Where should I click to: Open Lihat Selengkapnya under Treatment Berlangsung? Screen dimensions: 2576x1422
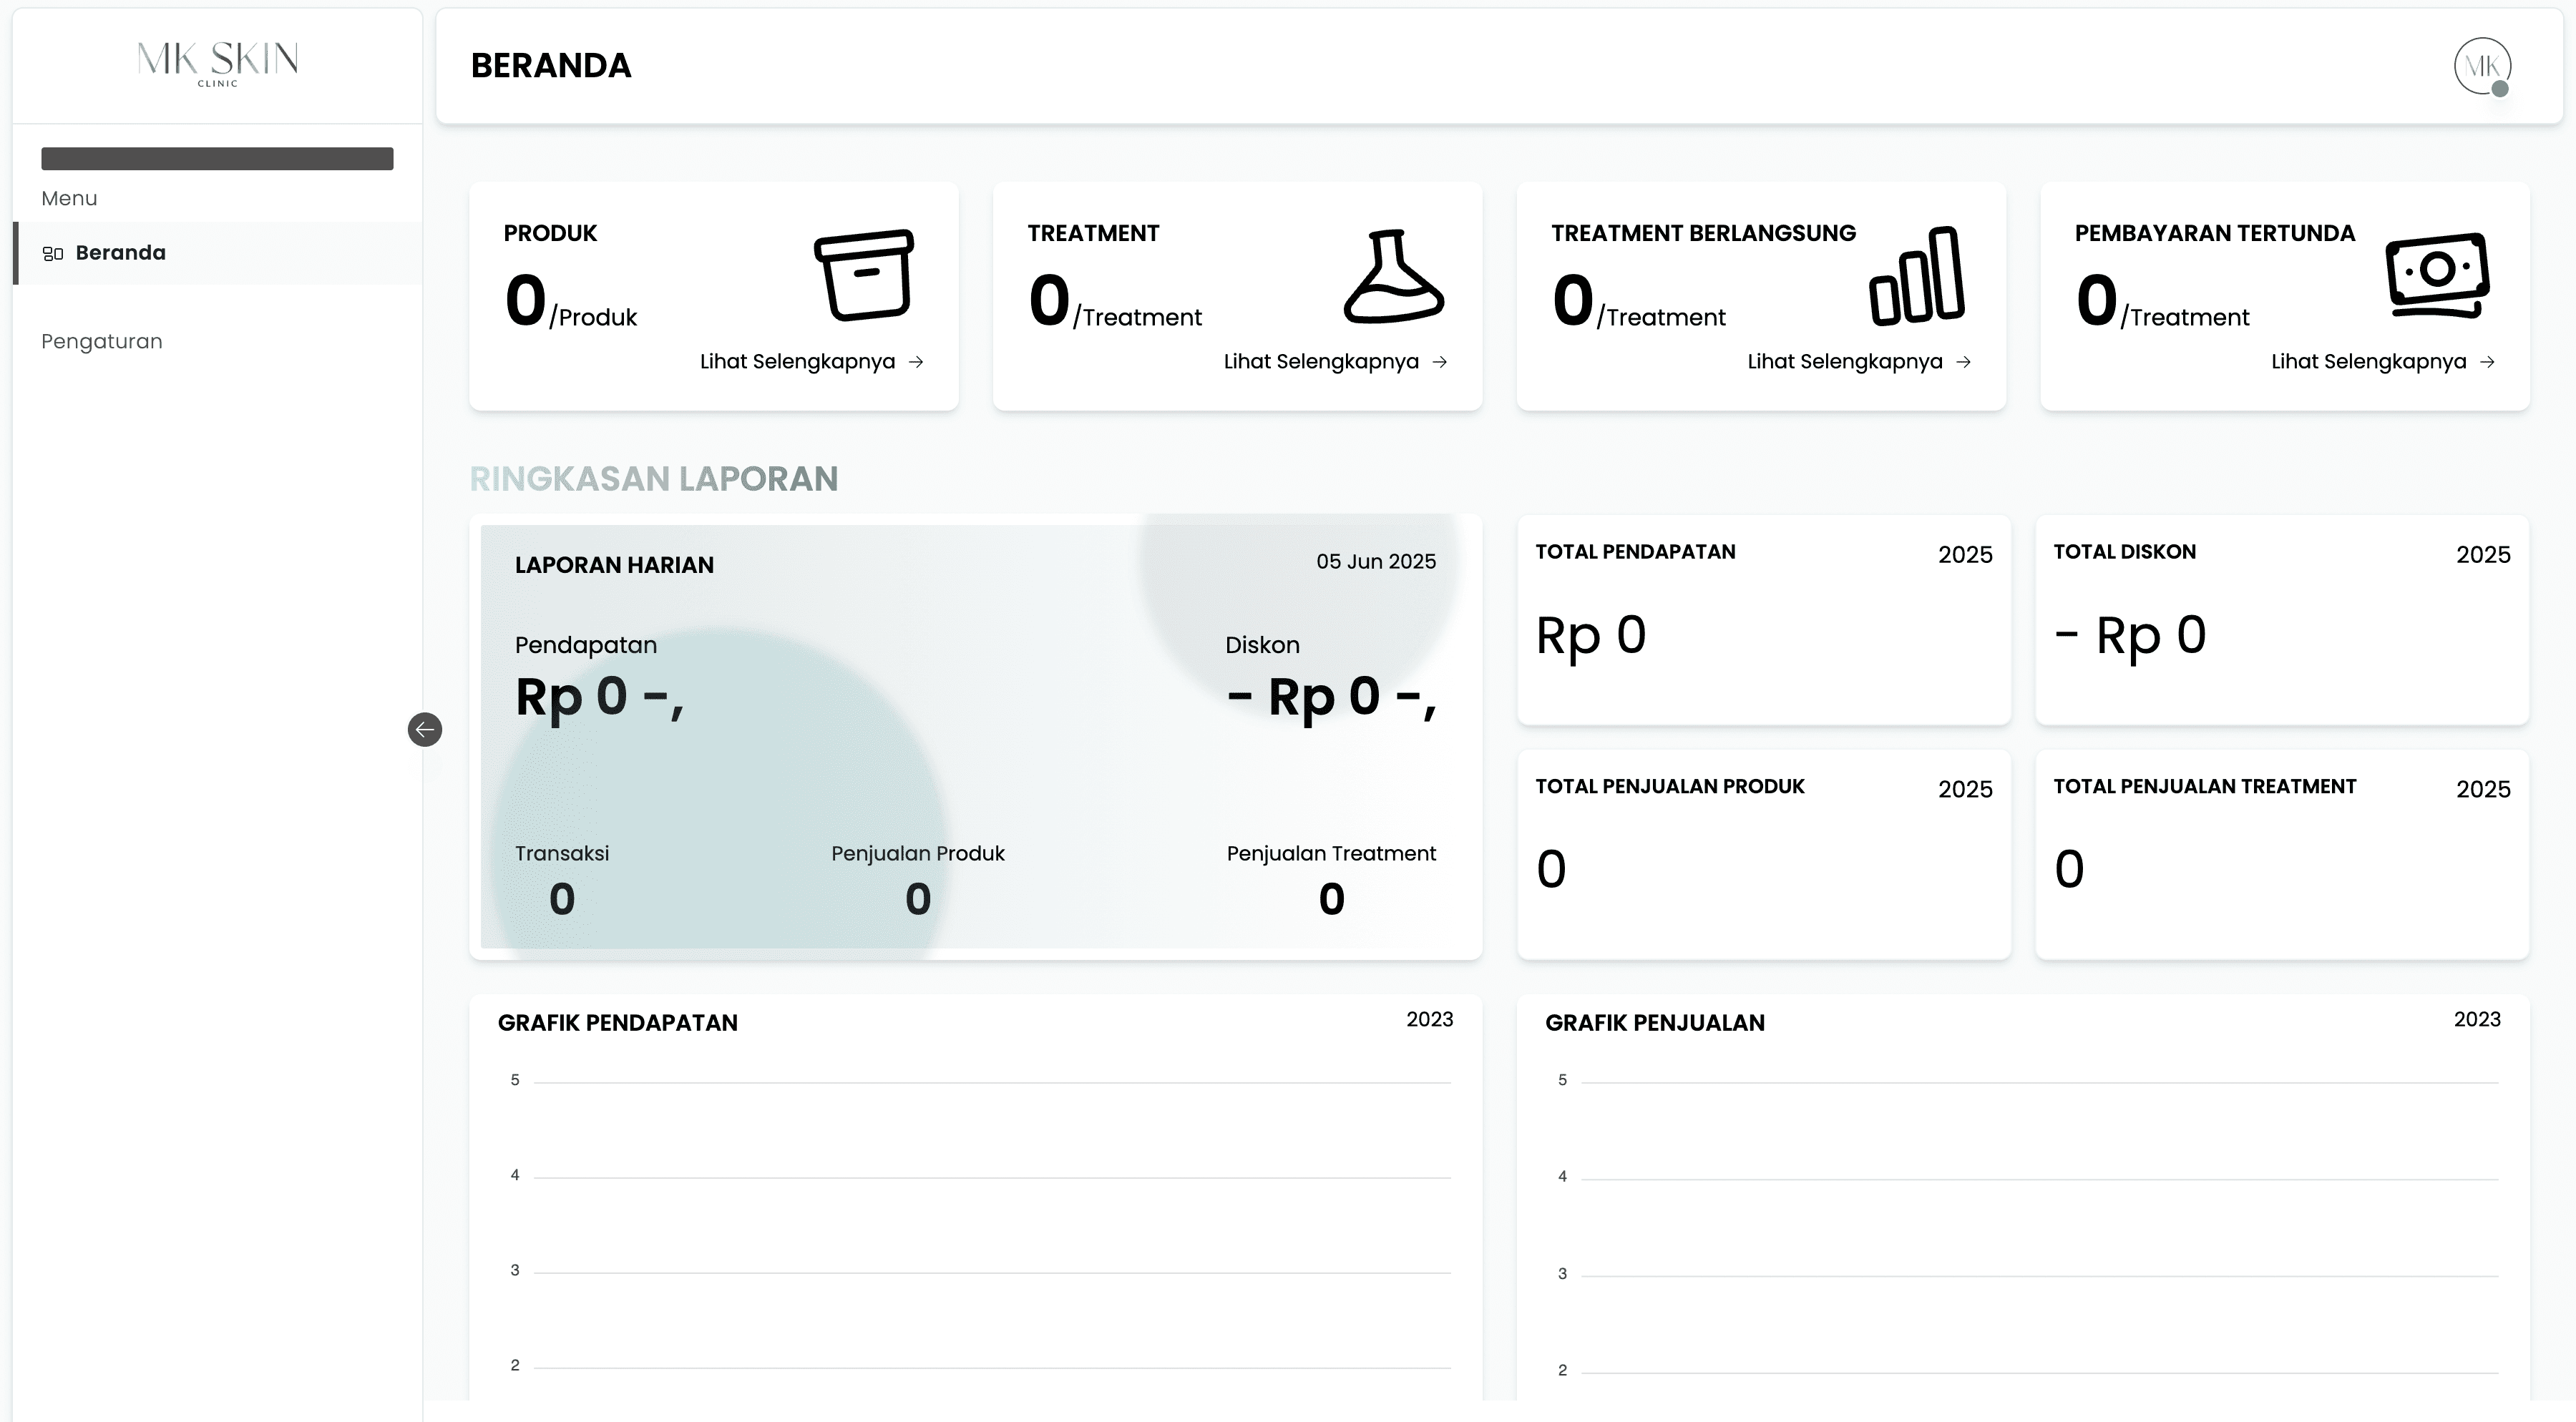tap(1845, 362)
